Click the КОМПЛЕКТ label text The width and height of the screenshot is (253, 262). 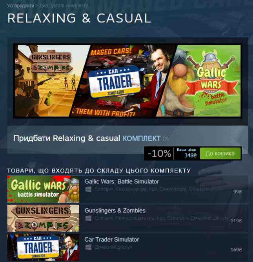pos(142,139)
